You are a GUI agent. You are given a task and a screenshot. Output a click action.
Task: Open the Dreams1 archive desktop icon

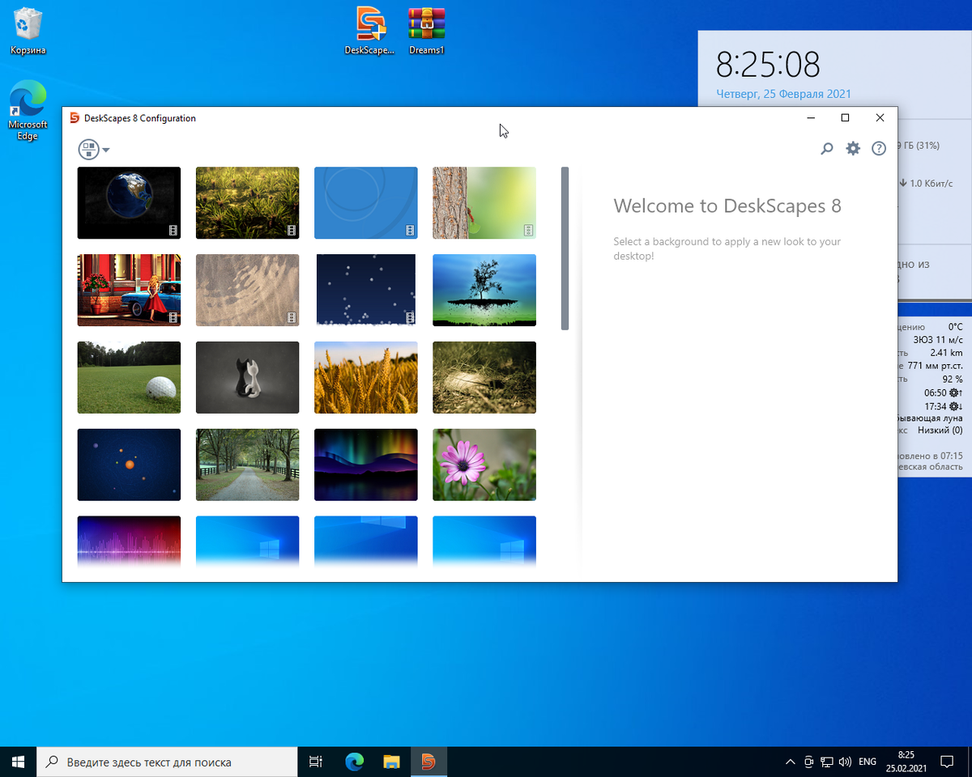coord(427,32)
